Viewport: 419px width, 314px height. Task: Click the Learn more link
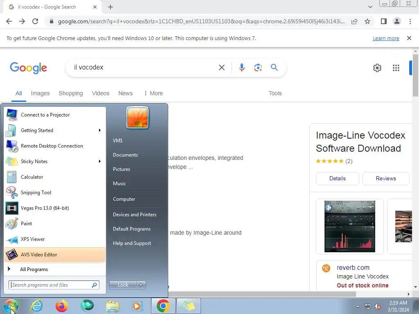click(x=386, y=38)
